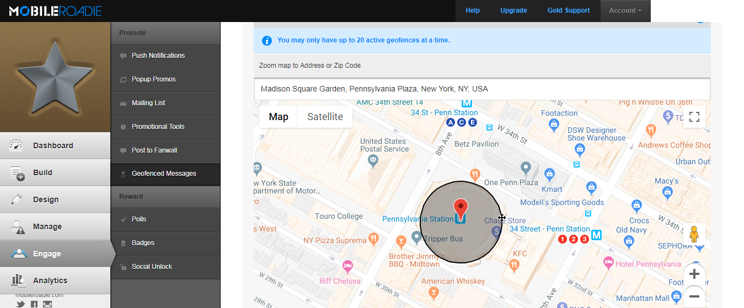The image size is (744, 308).
Task: Click the Build page-plus icon
Action: (x=18, y=173)
